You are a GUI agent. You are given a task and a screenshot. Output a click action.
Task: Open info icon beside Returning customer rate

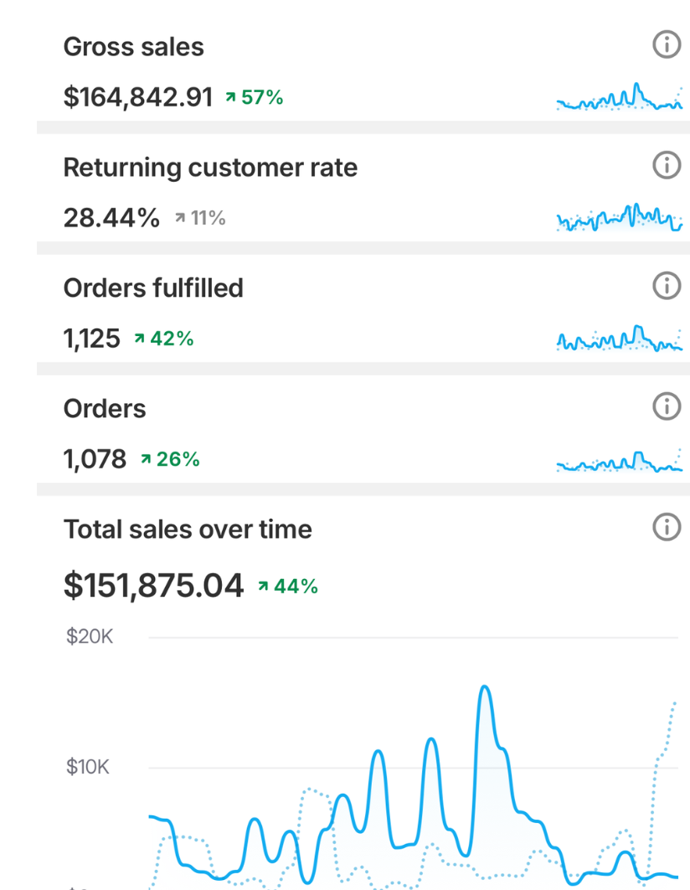click(667, 166)
